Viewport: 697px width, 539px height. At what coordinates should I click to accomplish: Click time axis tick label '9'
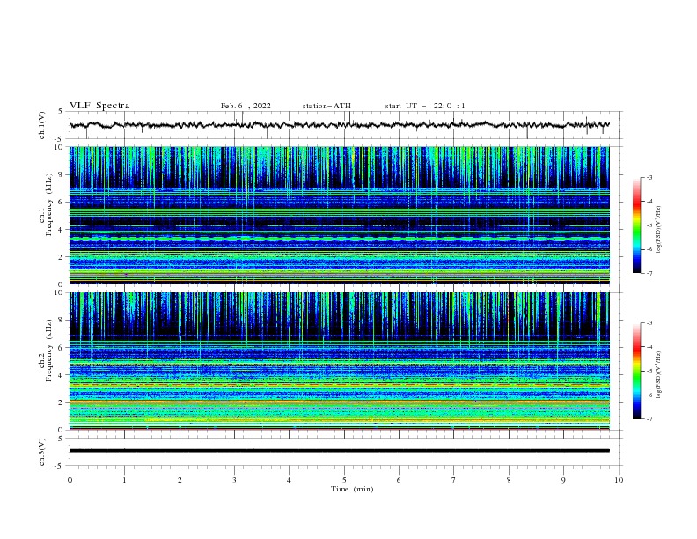pyautogui.click(x=563, y=480)
